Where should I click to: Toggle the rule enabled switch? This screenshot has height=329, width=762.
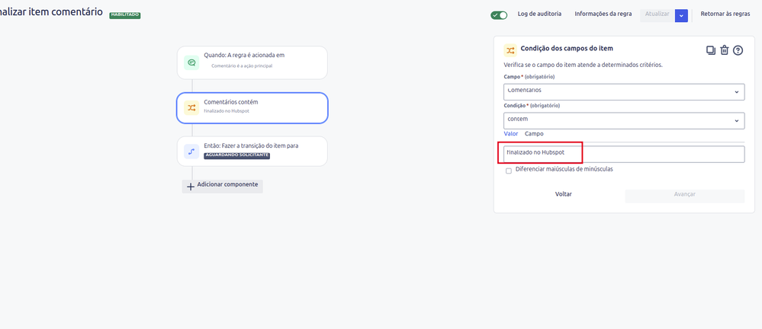click(499, 15)
